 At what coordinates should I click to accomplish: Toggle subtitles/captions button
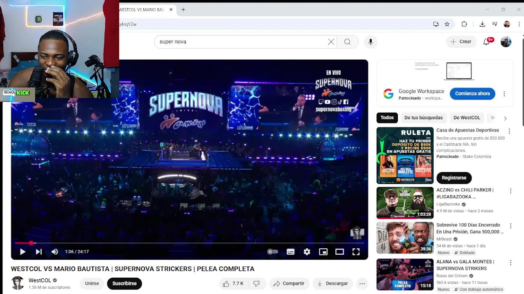(x=291, y=252)
